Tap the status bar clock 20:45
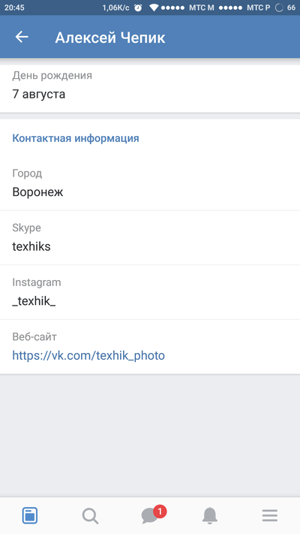Image resolution: width=300 pixels, height=534 pixels. pos(14,8)
